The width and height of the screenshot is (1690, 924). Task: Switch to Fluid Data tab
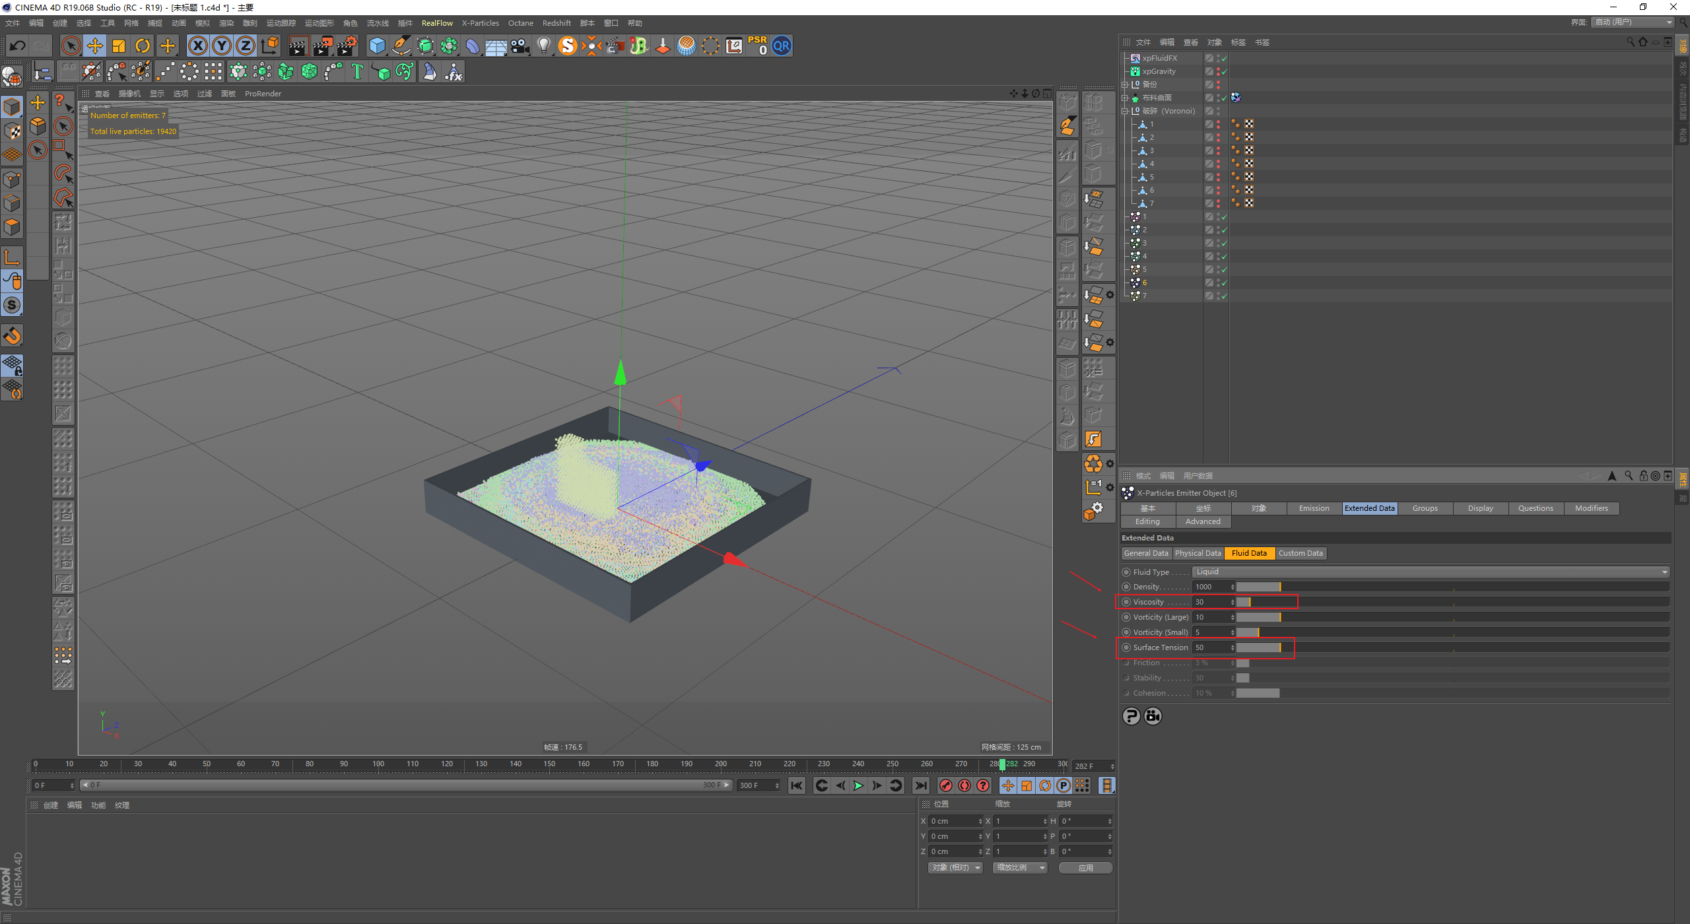pos(1248,553)
